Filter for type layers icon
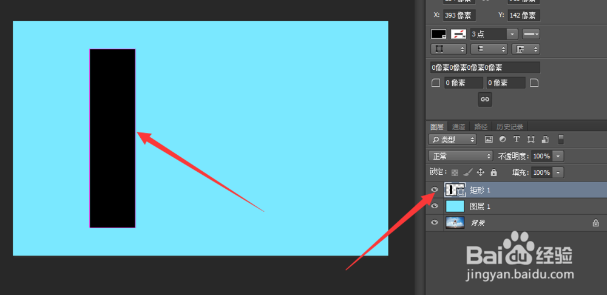Viewport: 607px width, 295px height. pos(517,140)
